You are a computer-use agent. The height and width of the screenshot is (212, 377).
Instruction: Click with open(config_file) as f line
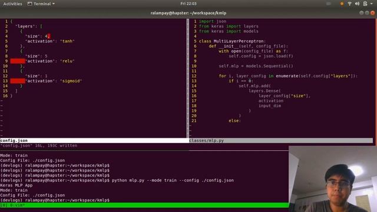253,51
